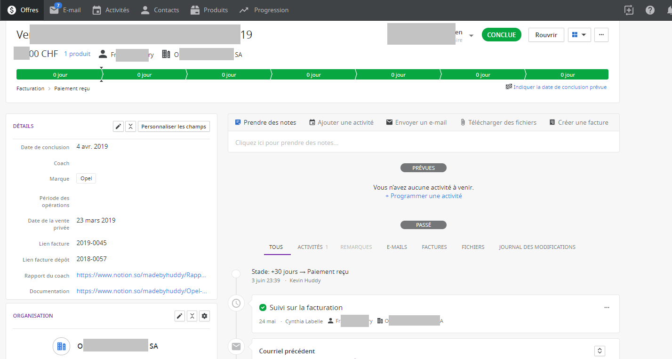Viewport: 672px width, 359px height.
Task: Open the Offres section
Action: 22,10
